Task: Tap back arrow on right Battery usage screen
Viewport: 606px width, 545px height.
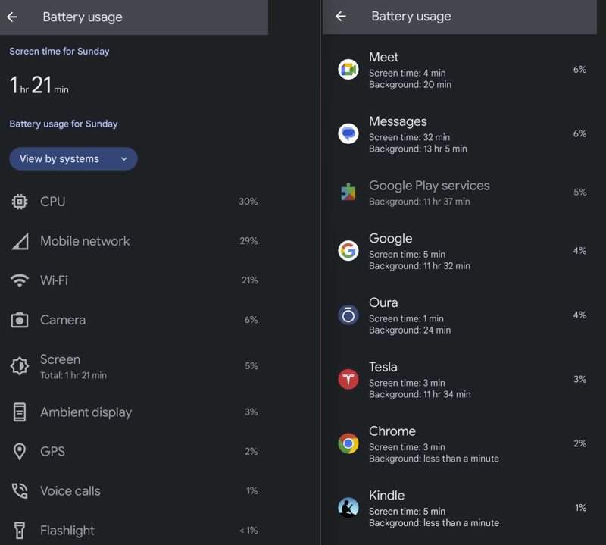Action: [341, 16]
